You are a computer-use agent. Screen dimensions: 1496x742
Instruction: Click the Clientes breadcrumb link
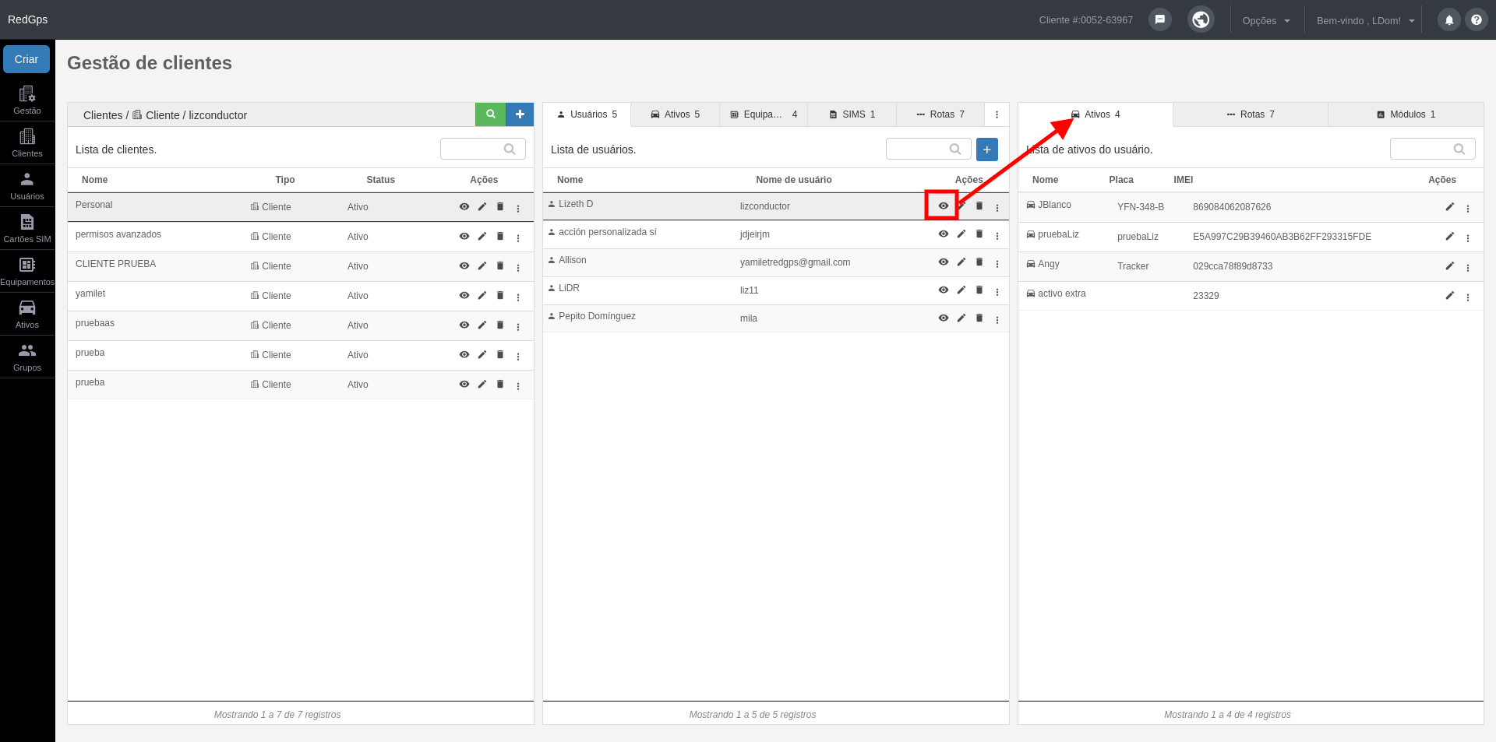[103, 115]
